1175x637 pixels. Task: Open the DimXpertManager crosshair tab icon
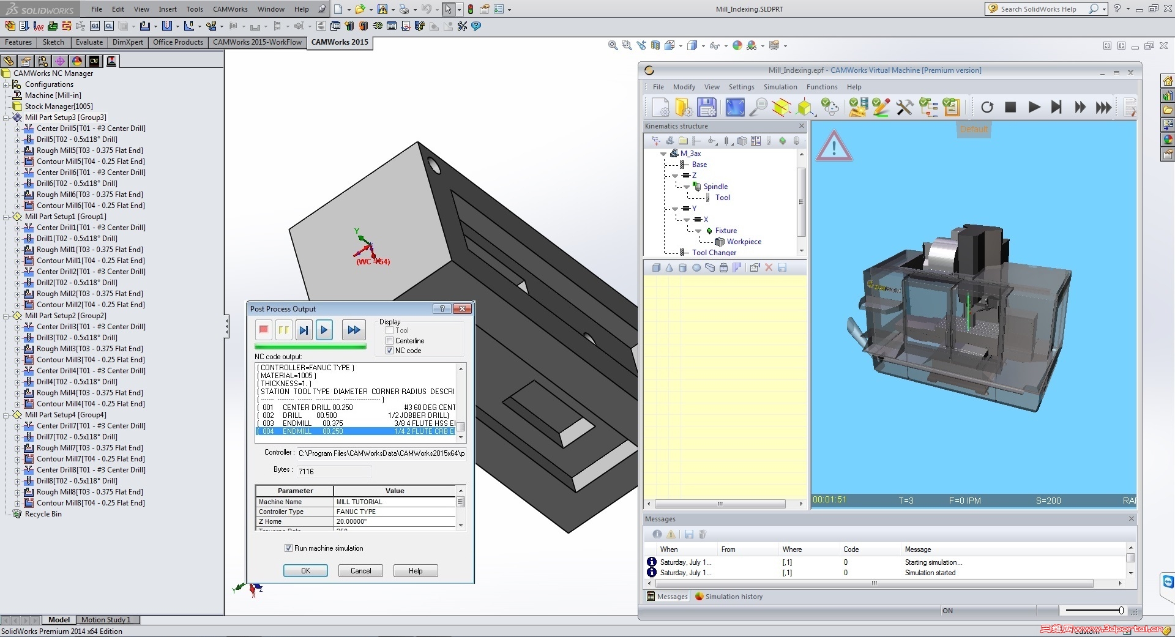point(59,61)
